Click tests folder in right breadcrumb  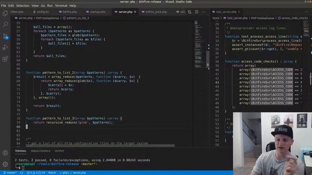point(215,18)
